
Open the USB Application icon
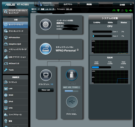click(6, 57)
